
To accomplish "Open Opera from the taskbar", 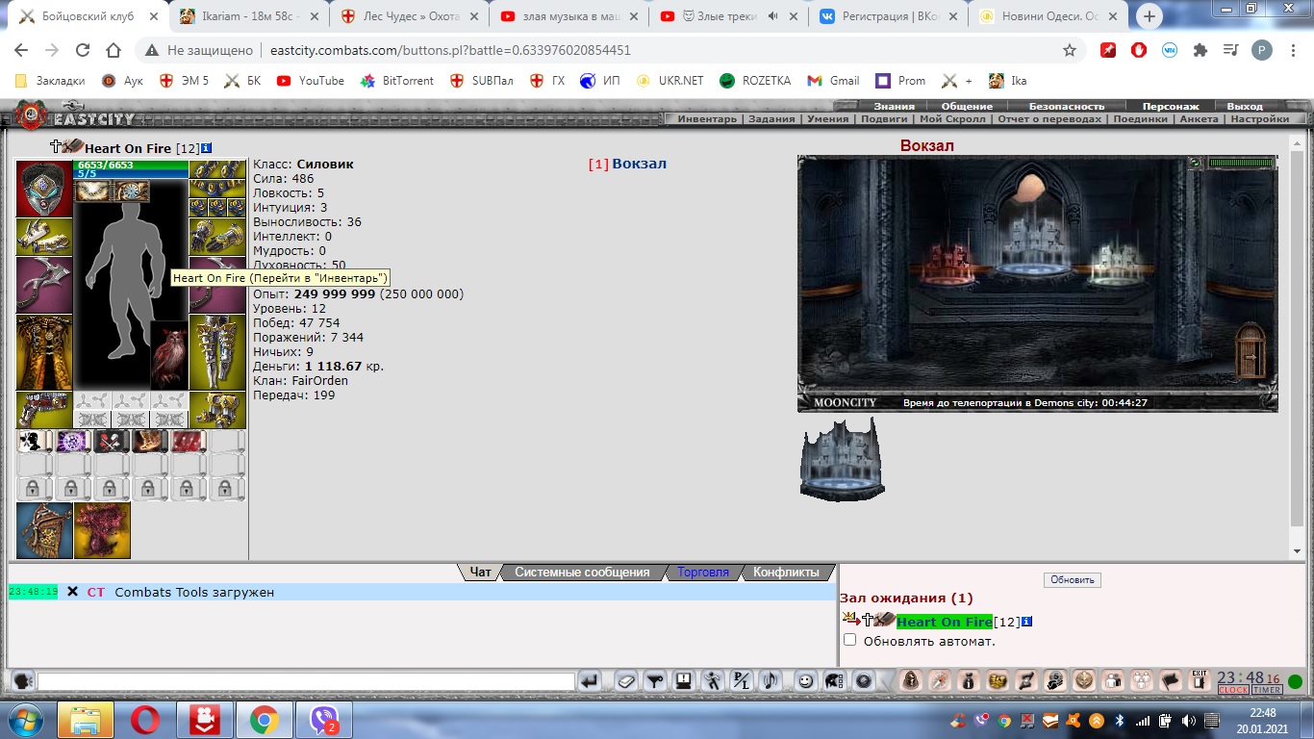I will pos(145,720).
